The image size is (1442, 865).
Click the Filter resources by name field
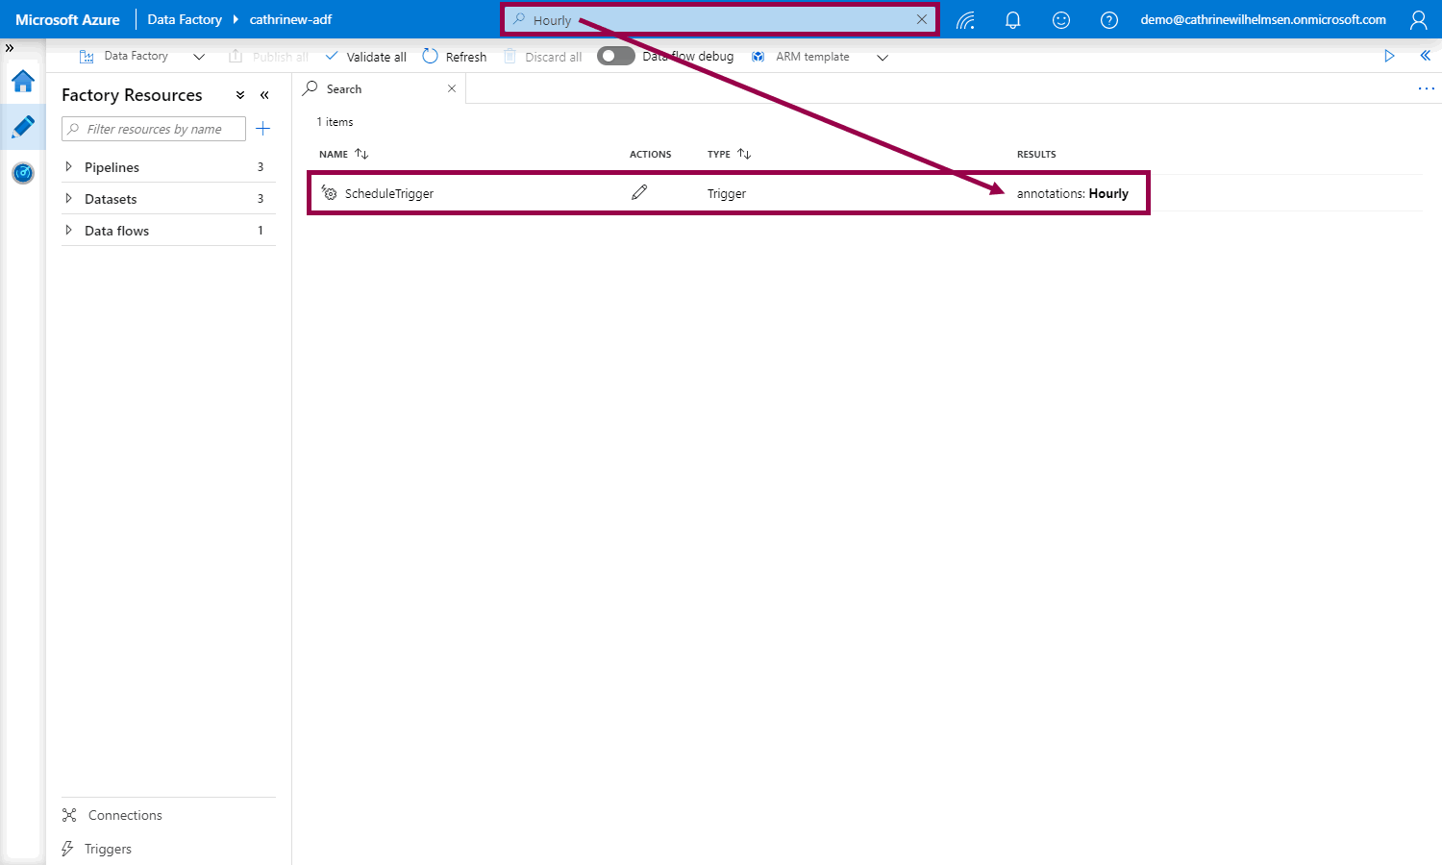click(x=154, y=129)
